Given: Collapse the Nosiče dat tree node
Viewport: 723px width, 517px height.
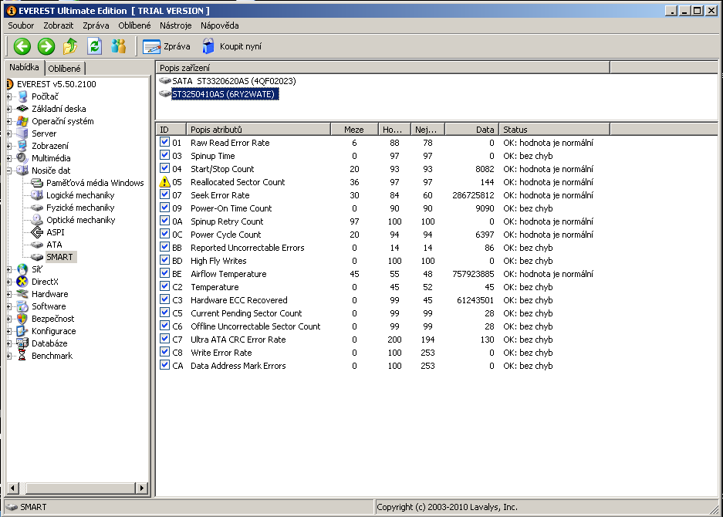Looking at the screenshot, I should [9, 171].
